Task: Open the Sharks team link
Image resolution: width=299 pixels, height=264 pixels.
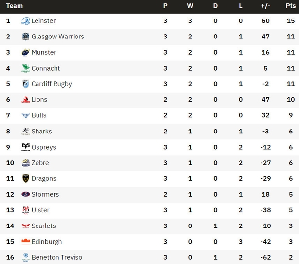Action: click(41, 131)
